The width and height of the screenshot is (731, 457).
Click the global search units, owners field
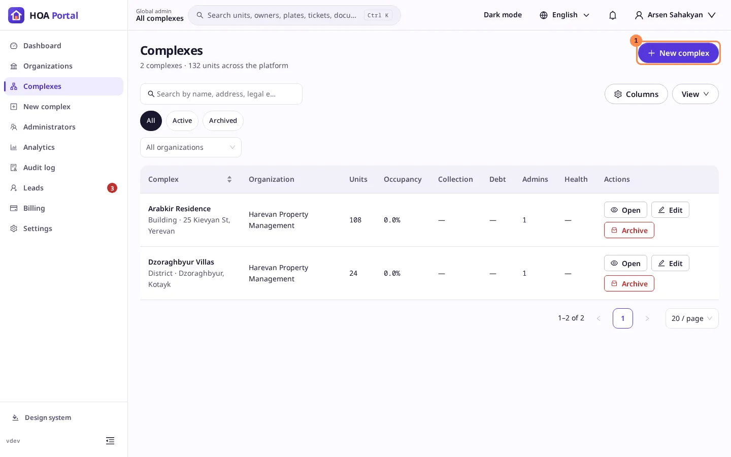tap(294, 15)
